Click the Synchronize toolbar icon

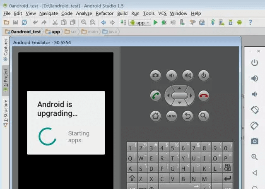click(x=24, y=22)
